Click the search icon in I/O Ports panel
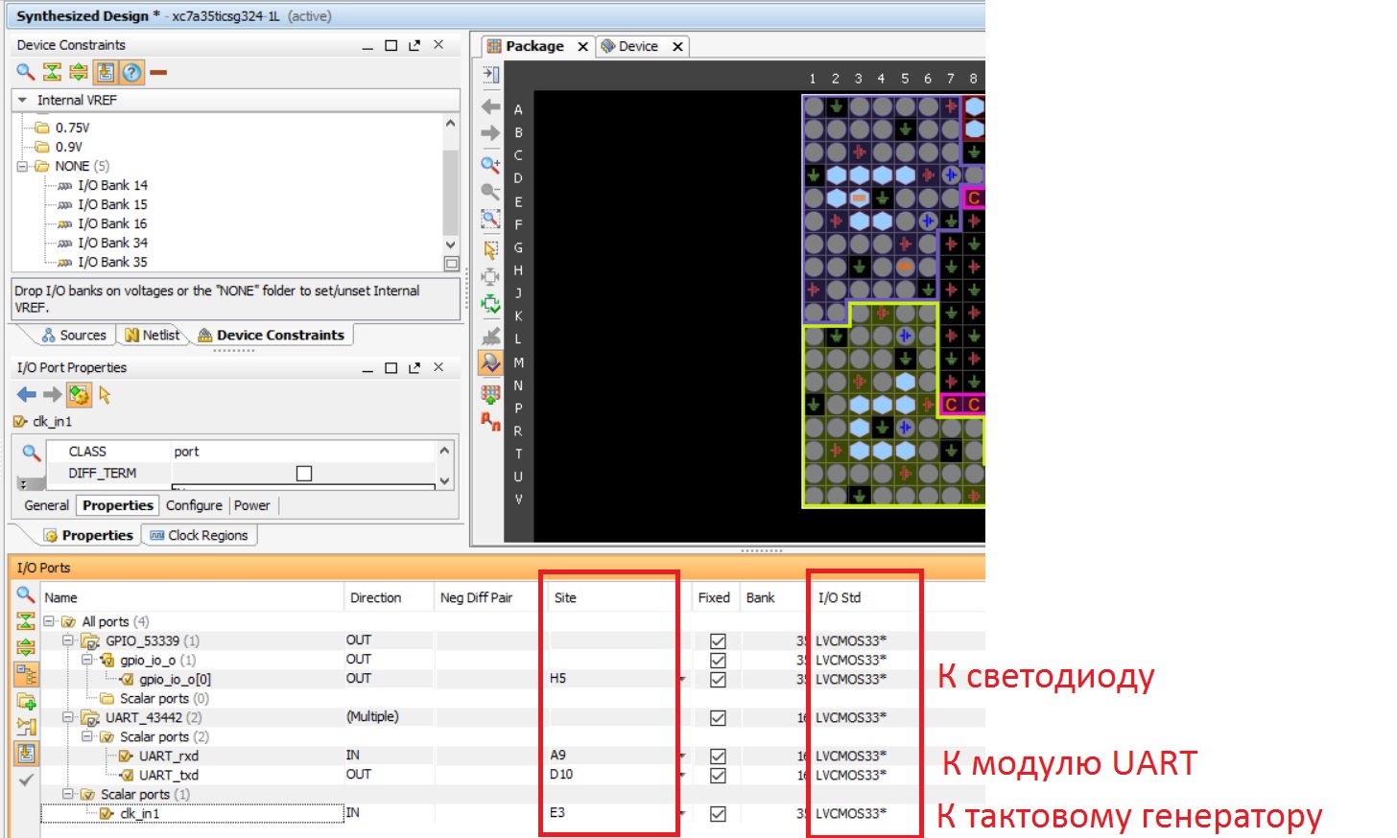 click(26, 595)
